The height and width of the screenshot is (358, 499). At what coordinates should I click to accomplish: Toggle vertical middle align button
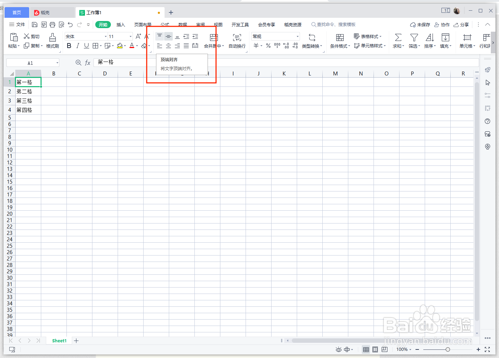tap(168, 36)
